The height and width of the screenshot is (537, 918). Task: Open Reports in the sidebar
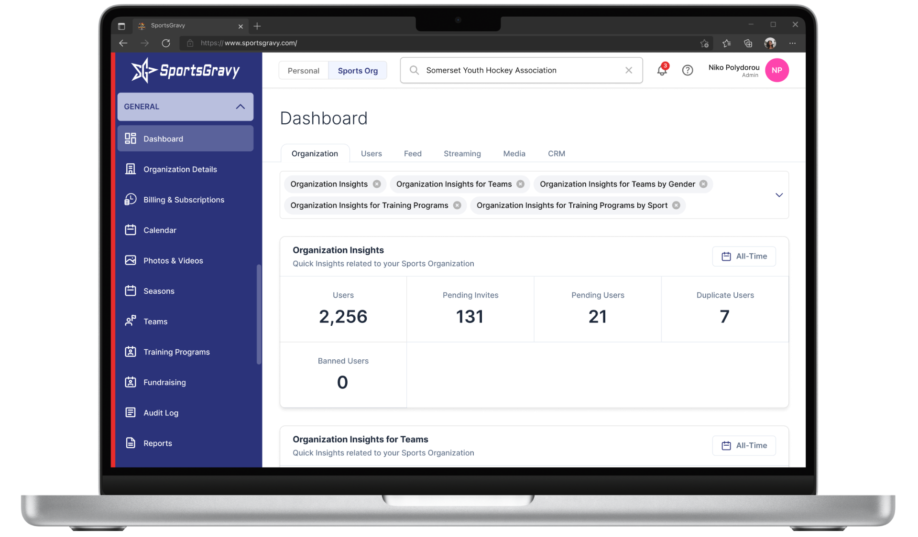tap(185, 443)
